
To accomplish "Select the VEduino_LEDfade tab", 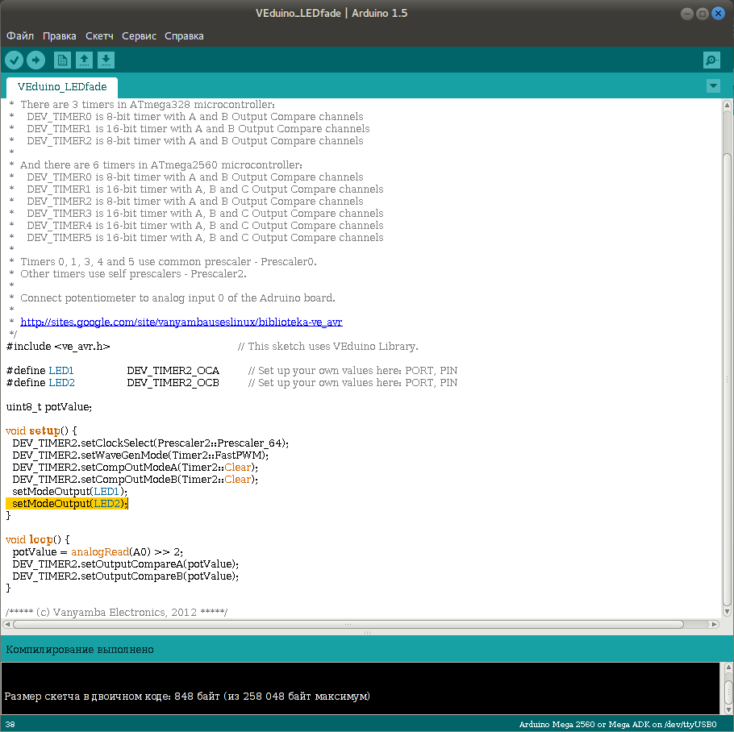I will coord(62,86).
